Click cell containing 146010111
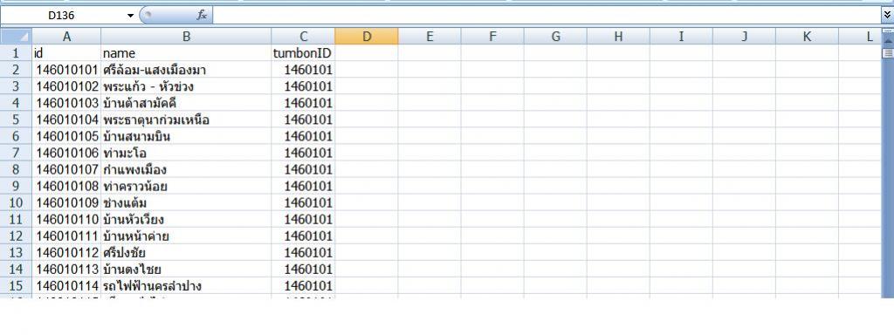Viewport: 894px width, 335px height. click(x=66, y=236)
